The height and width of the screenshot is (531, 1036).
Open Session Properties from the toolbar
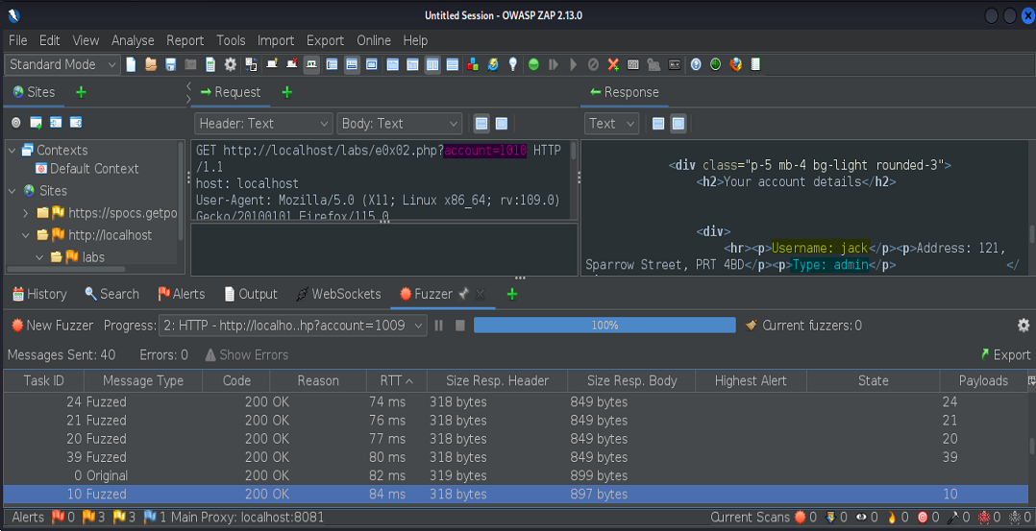[x=210, y=64]
